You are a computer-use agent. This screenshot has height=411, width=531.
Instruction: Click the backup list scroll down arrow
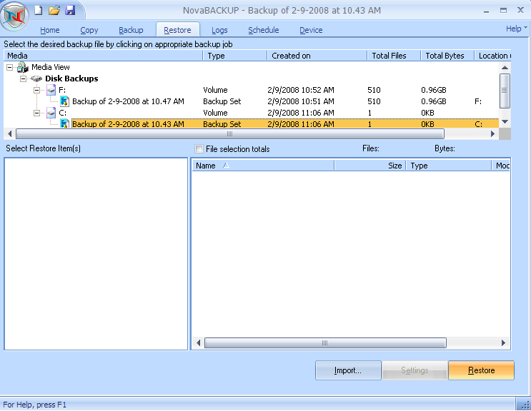[x=505, y=122]
